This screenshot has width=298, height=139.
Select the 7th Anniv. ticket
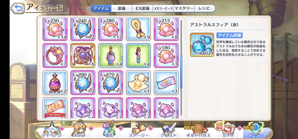coord(55,108)
